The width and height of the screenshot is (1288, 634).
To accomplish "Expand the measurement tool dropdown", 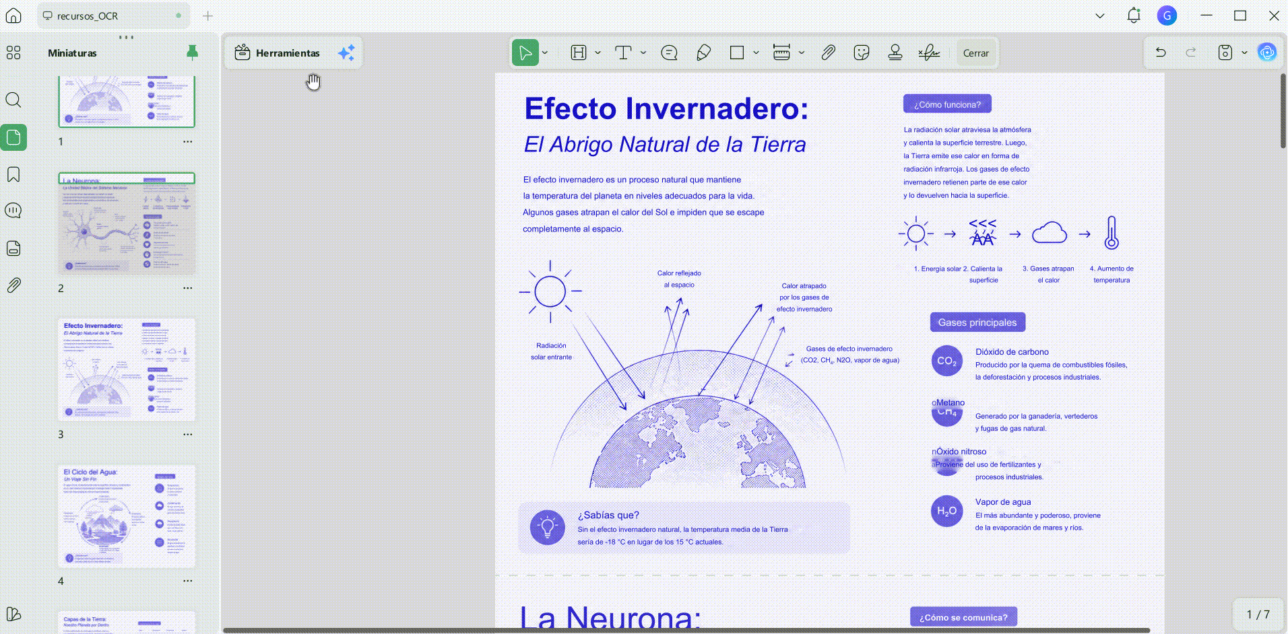I will pos(802,52).
